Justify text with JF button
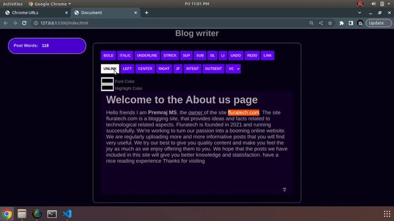 pos(178,69)
